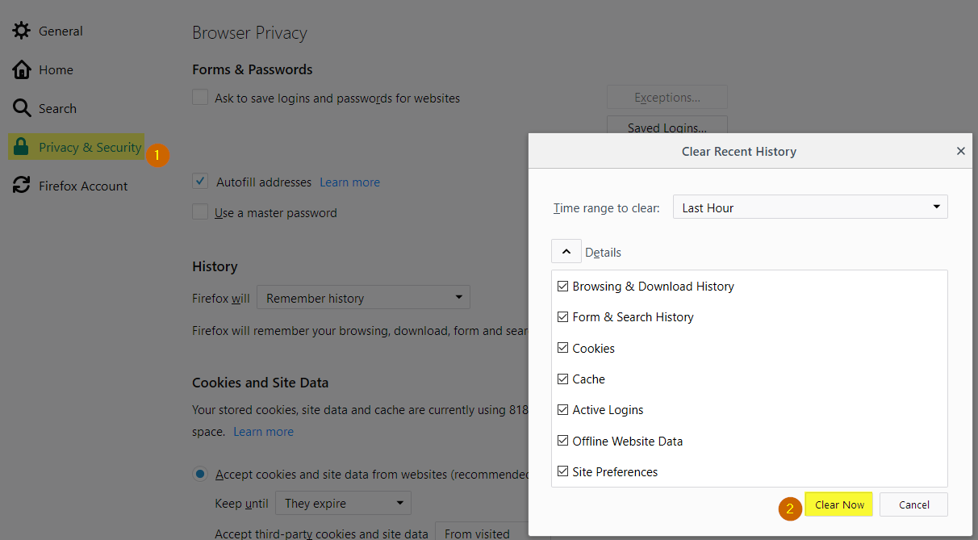Uncheck Cookies in the details list
Image resolution: width=978 pixels, height=540 pixels.
pyautogui.click(x=562, y=348)
